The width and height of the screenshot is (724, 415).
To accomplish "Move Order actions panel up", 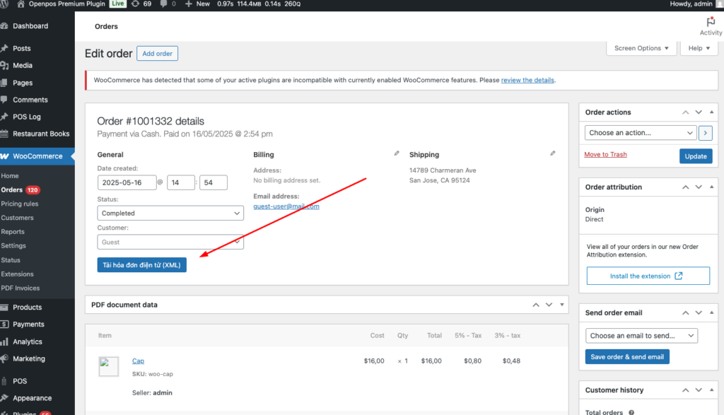I will [x=686, y=112].
